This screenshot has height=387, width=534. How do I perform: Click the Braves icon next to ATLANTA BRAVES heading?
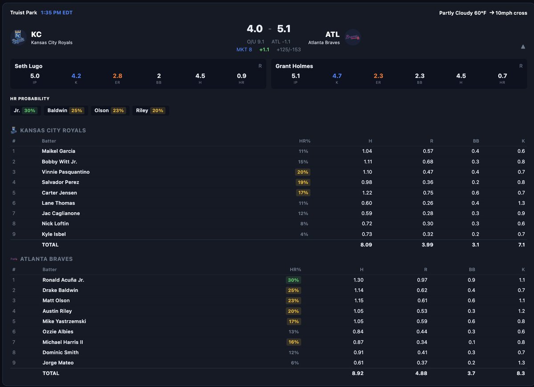click(14, 258)
